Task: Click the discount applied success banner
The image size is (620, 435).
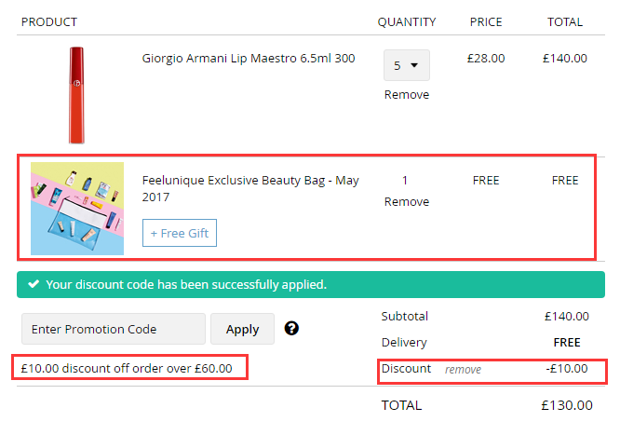Action: [x=311, y=284]
